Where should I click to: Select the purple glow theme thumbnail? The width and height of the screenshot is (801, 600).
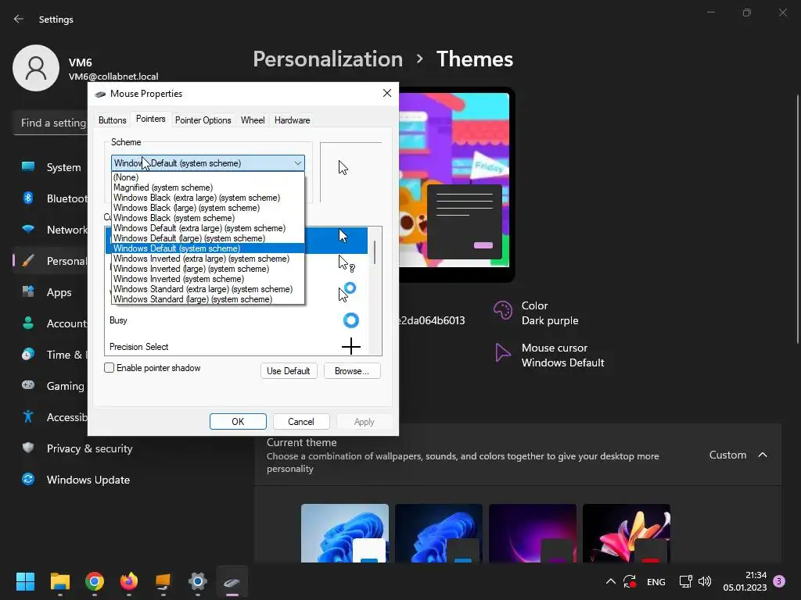coord(533,533)
